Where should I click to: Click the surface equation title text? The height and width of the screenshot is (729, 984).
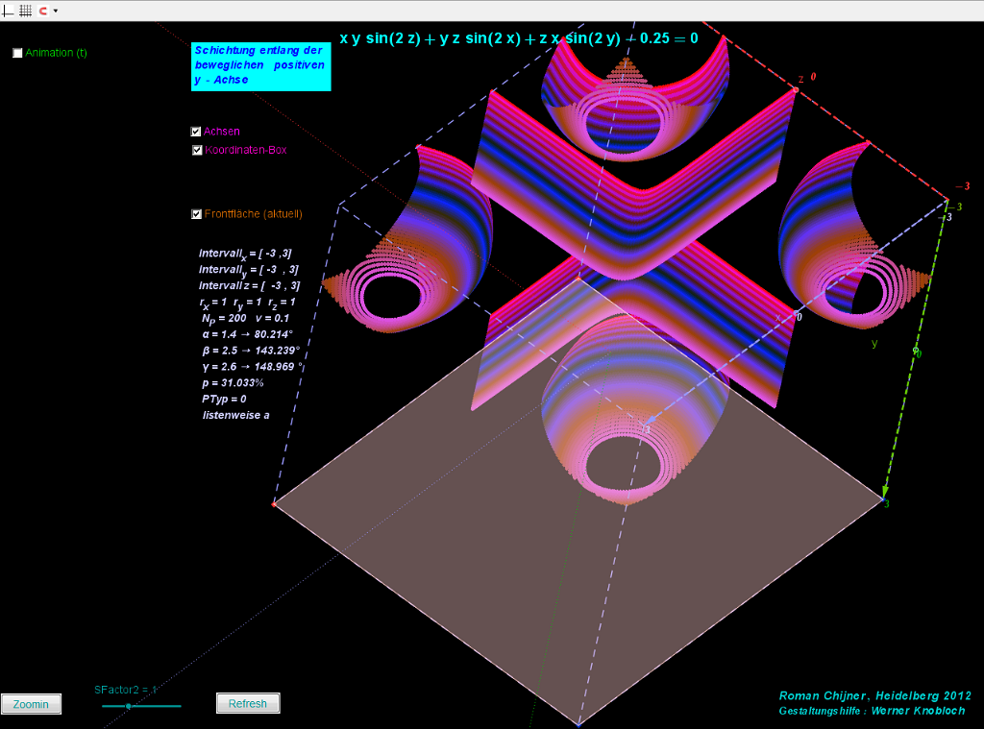pos(518,38)
